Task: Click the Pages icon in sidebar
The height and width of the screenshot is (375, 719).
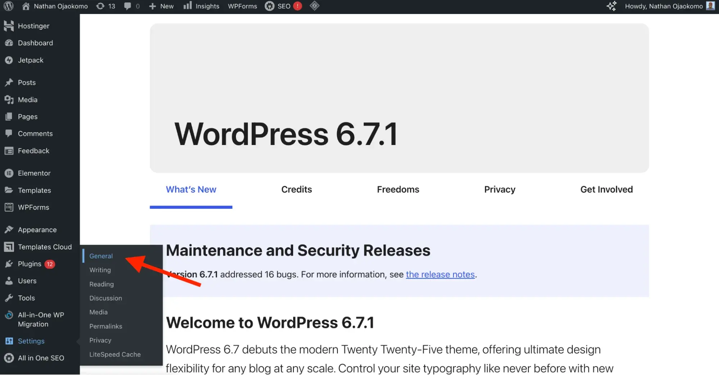Action: [9, 117]
